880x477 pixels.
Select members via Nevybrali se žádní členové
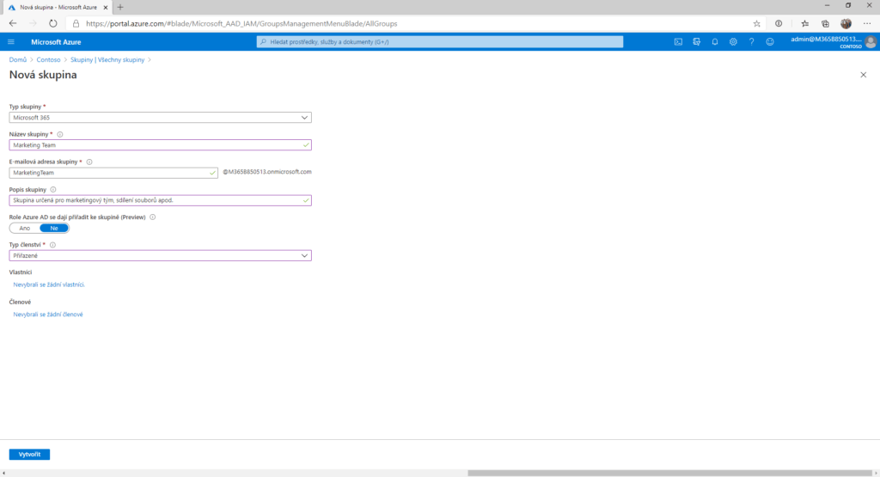click(48, 315)
